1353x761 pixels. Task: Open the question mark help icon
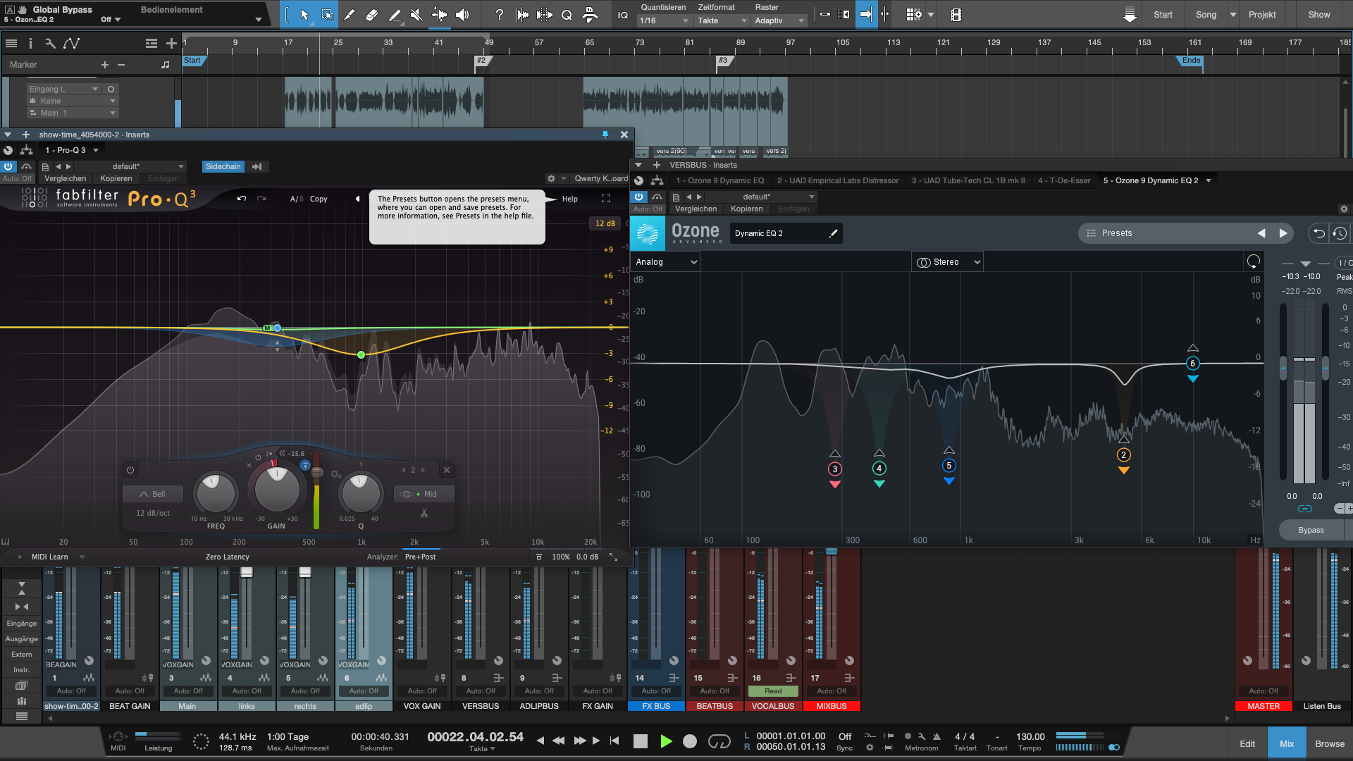click(499, 14)
